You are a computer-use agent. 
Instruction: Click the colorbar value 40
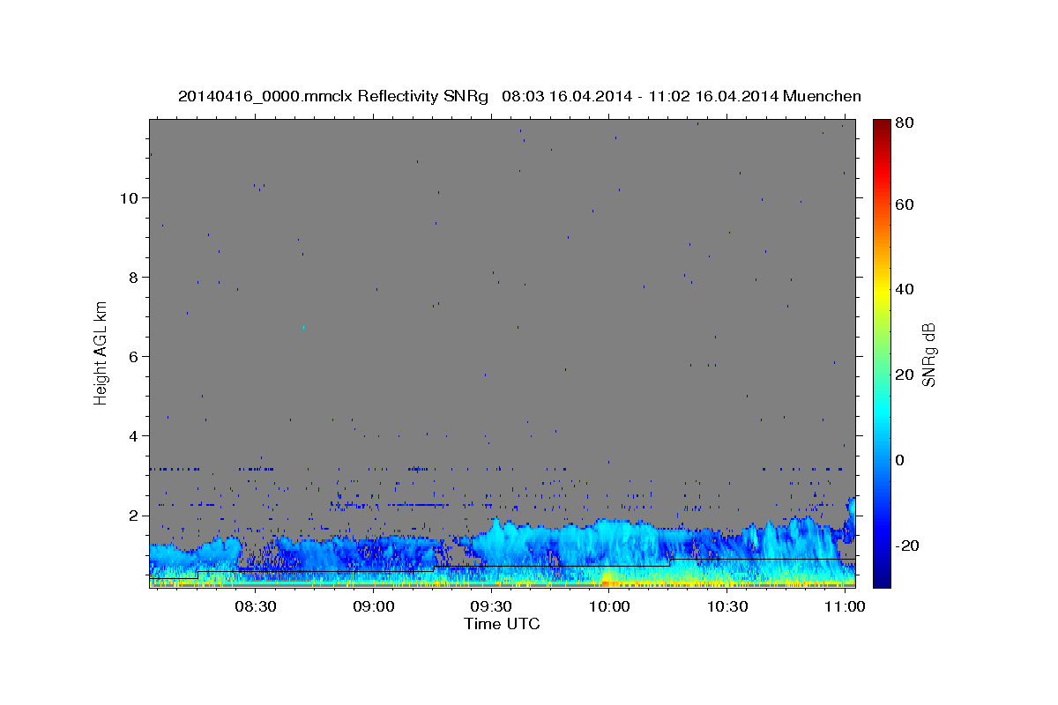click(x=905, y=289)
